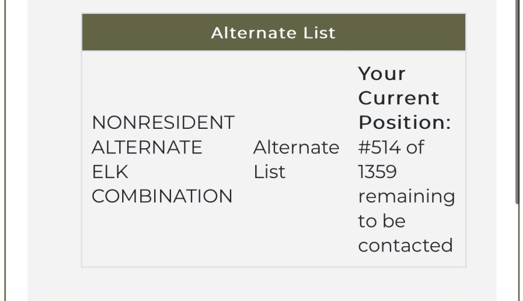
Task: Click the word List in the middle column
Action: click(x=269, y=172)
